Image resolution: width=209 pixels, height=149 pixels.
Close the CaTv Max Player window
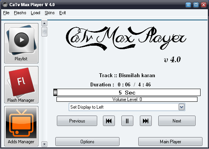[204, 5]
